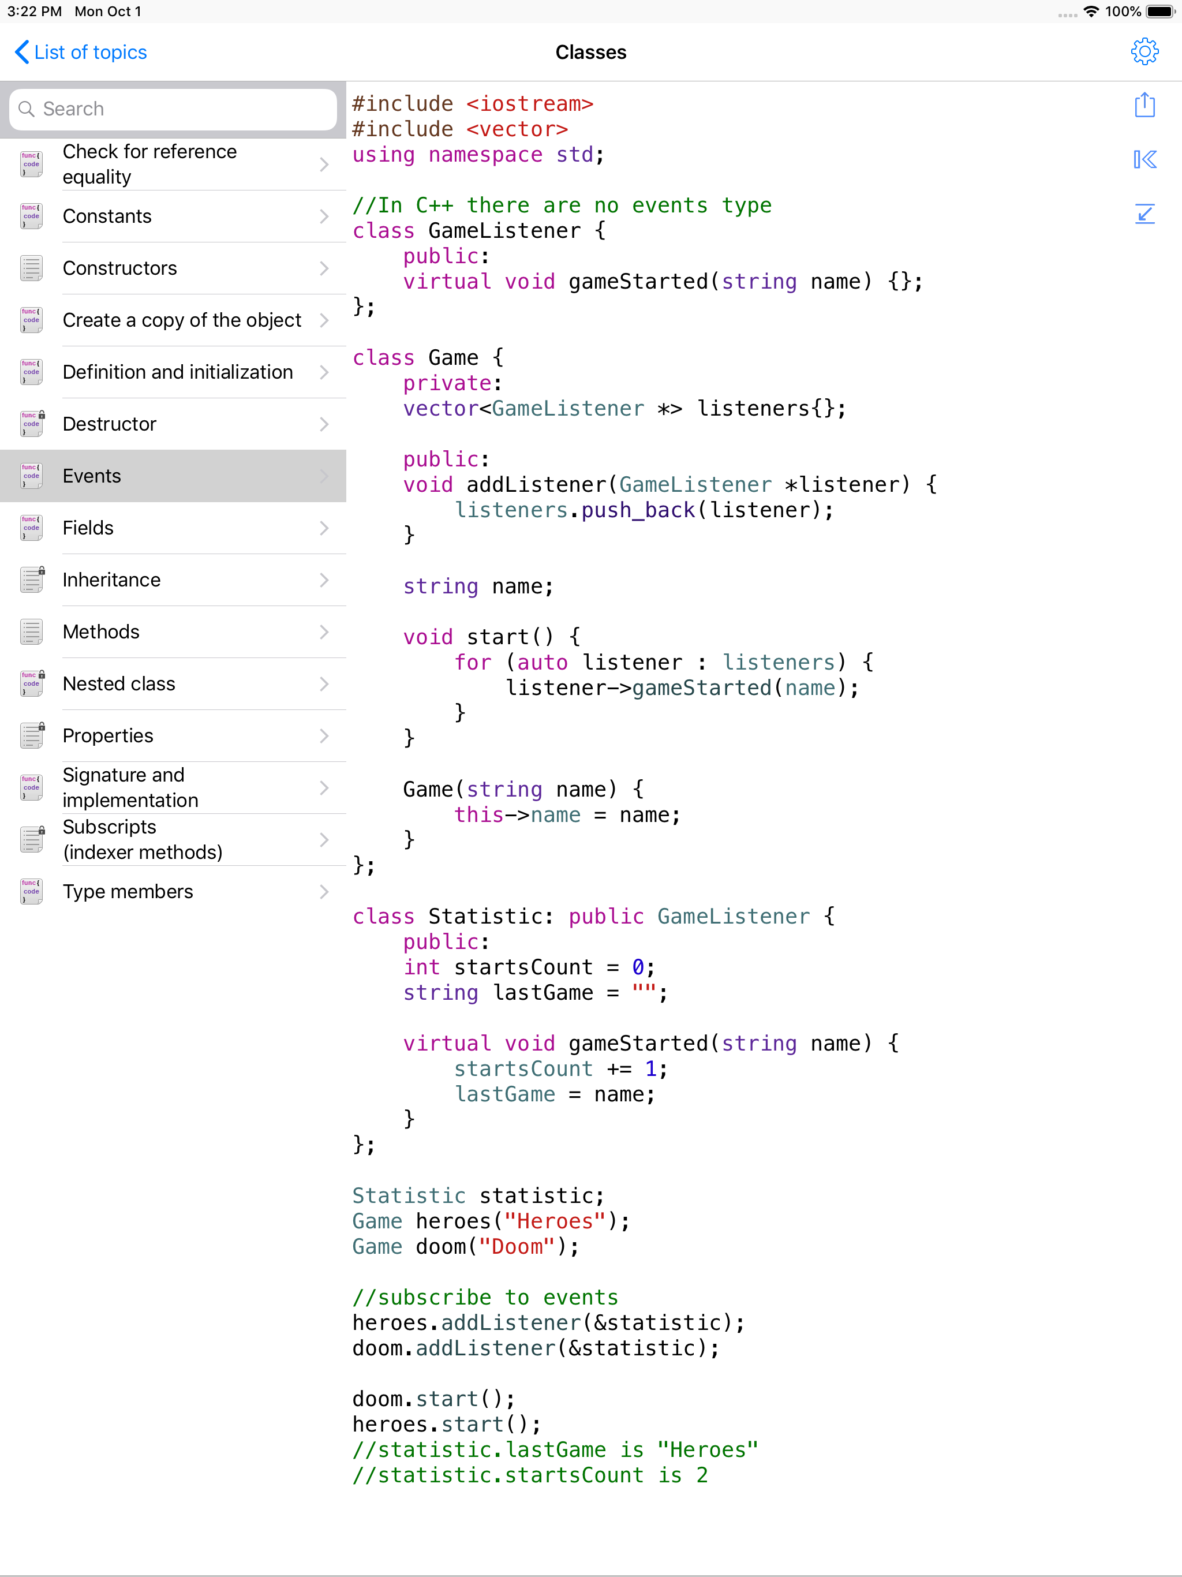
Task: Tap the document icon beside Methods
Action: pyautogui.click(x=31, y=631)
